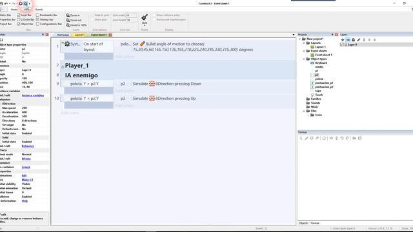Collapse the New project tree node
413x232 pixels.
[299, 39]
